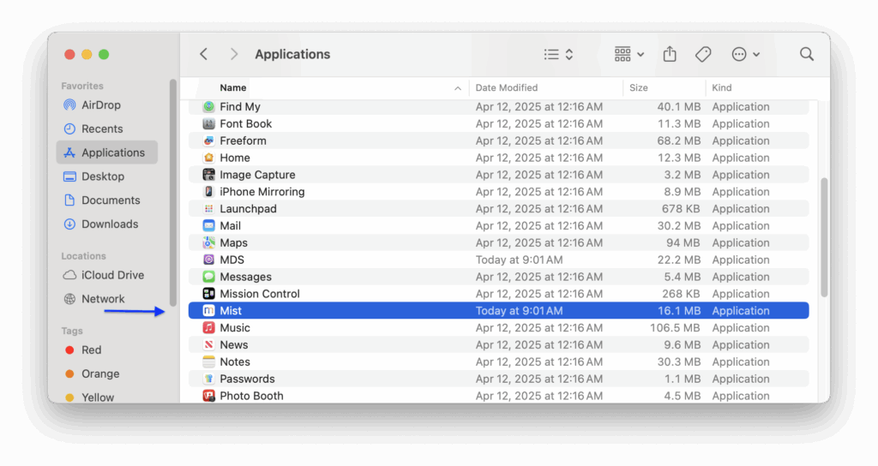Click the Notes app icon

(209, 361)
